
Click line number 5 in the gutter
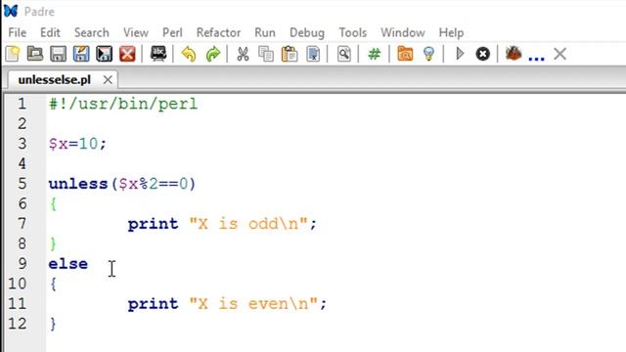point(22,184)
